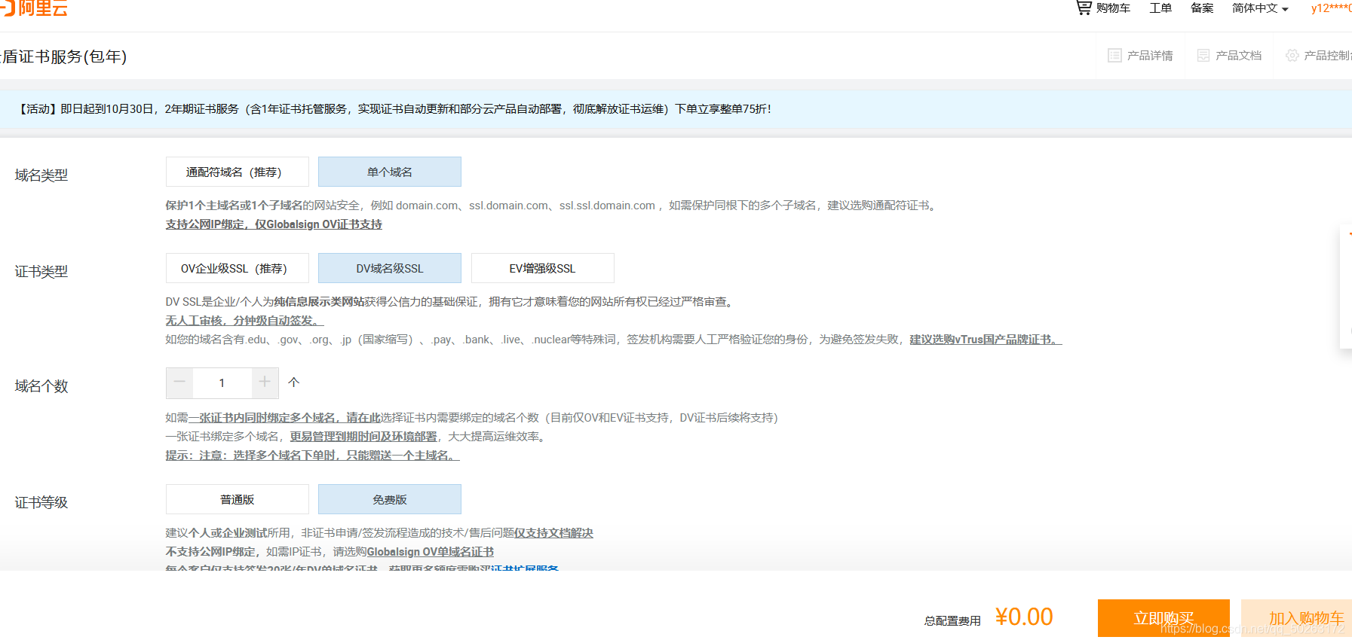Image resolution: width=1352 pixels, height=643 pixels.
Task: Open 支持公网IP绑定 Globalsign OV link
Action: 274,224
